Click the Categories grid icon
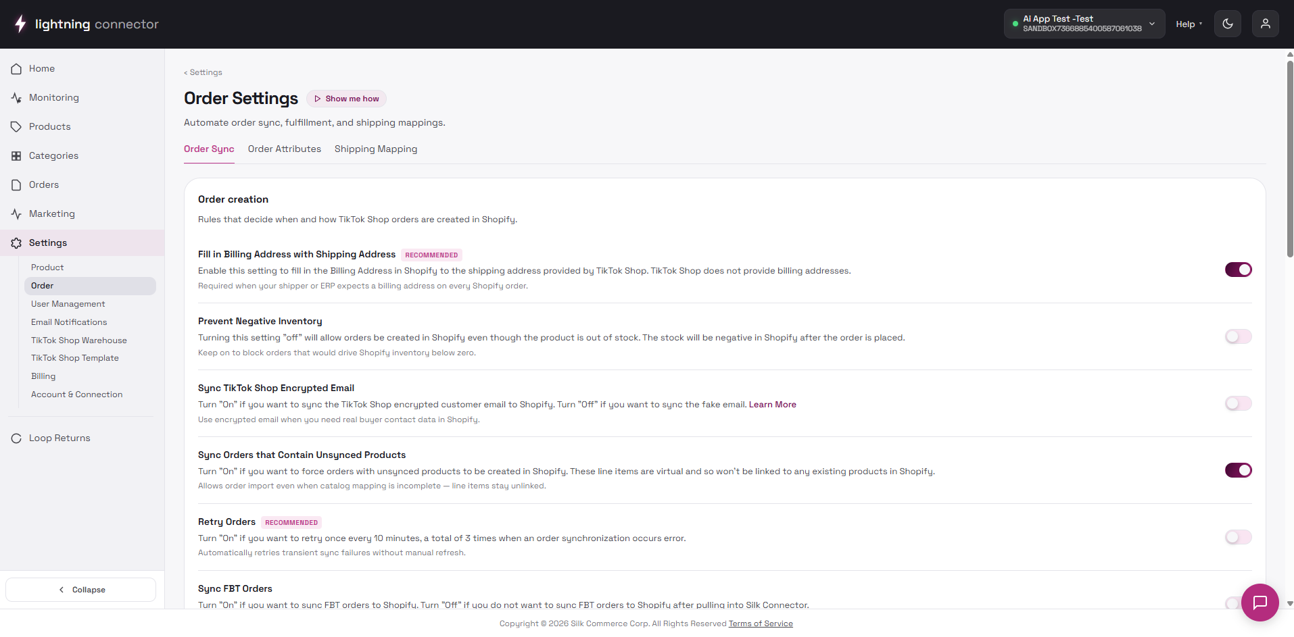 pos(16,156)
